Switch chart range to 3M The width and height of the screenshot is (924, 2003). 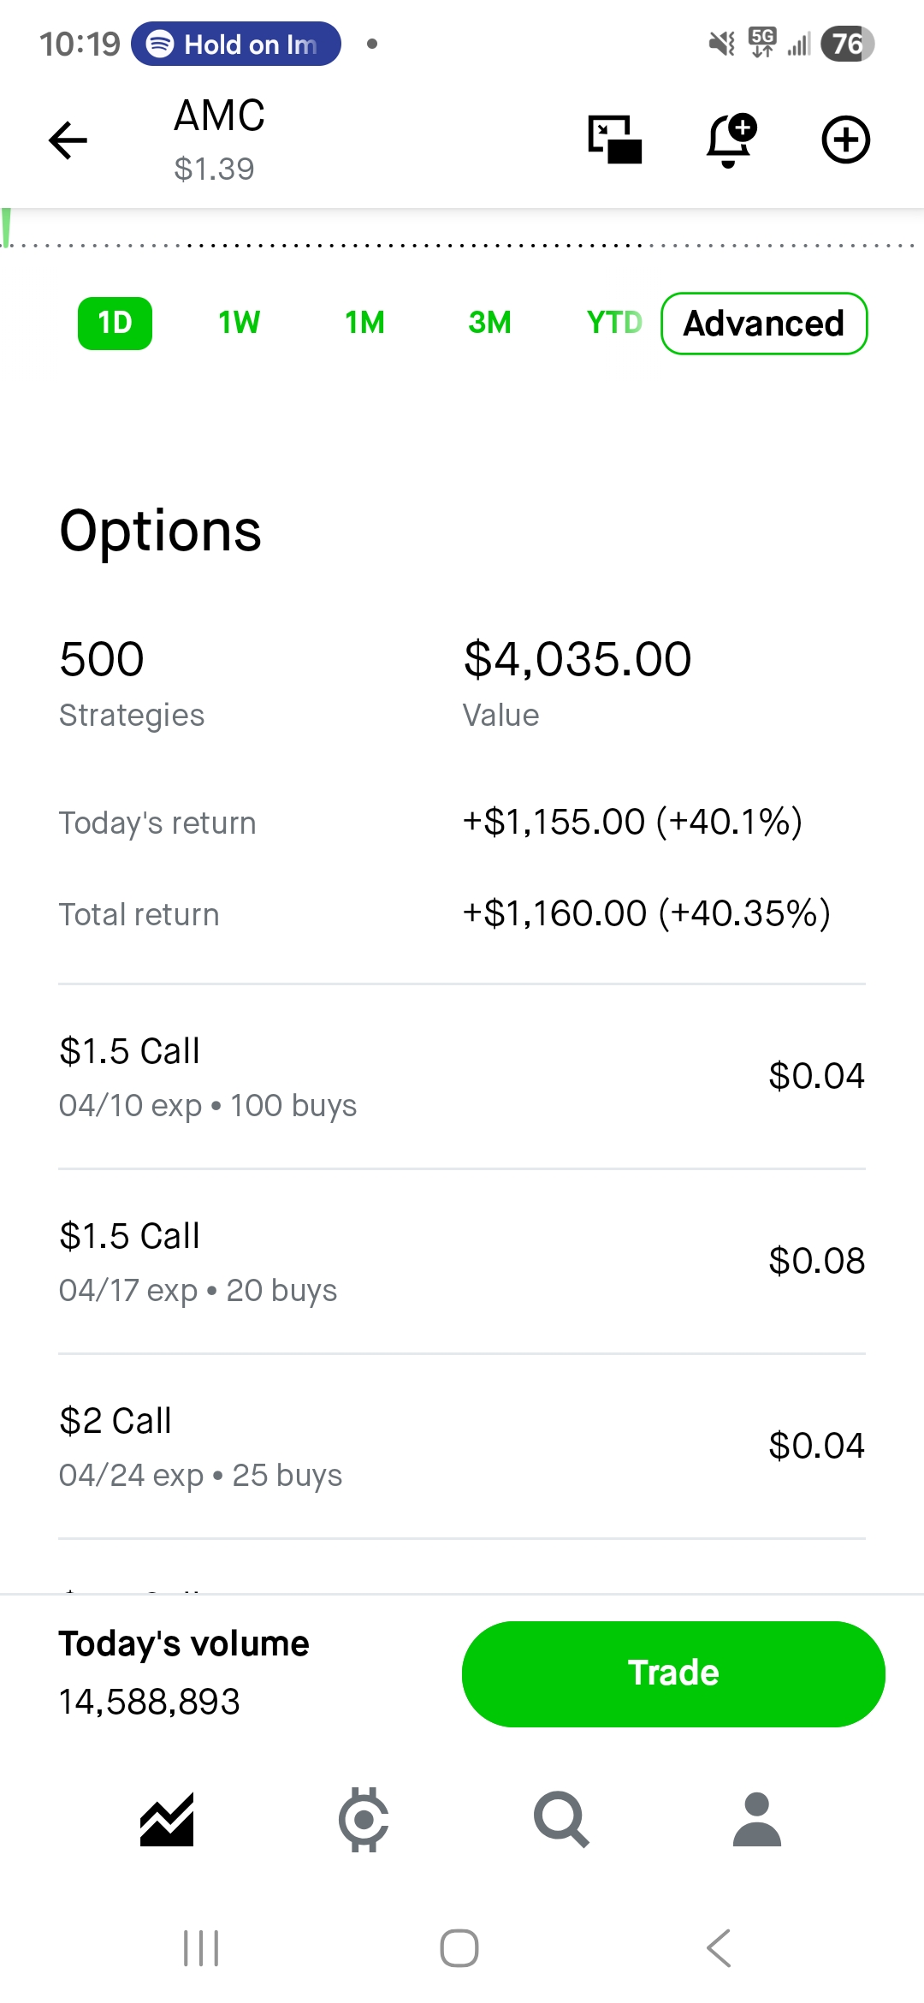[489, 324]
